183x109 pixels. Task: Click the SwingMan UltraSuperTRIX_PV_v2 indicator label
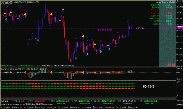[23, 69]
